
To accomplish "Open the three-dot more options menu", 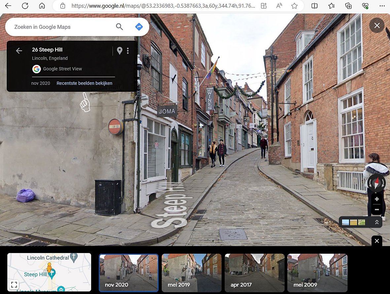I will point(128,51).
